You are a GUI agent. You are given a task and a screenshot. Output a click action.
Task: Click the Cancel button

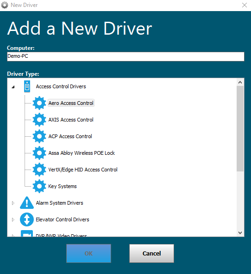coord(152,253)
